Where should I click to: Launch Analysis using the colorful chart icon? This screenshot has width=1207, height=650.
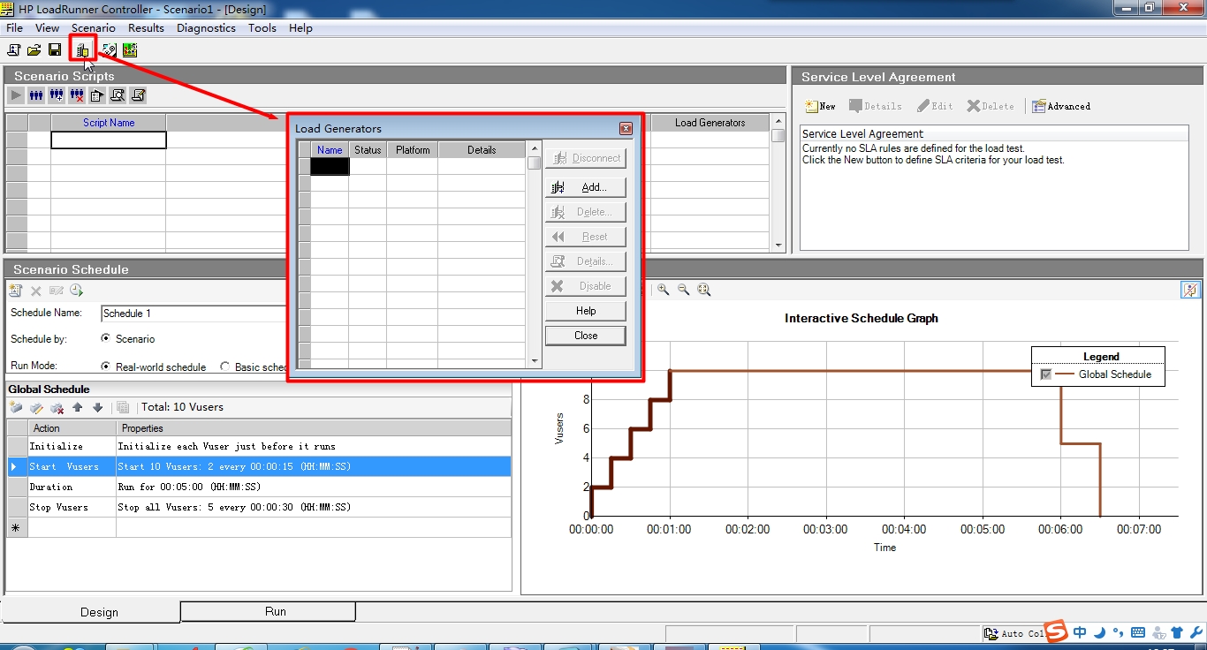130,50
